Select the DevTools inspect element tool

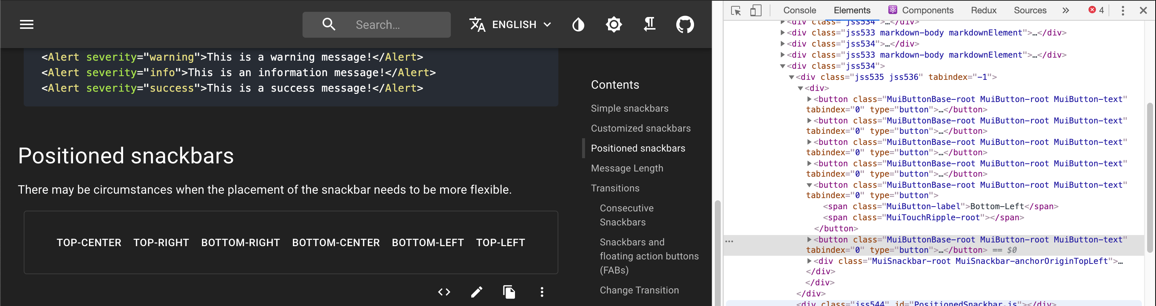(736, 10)
